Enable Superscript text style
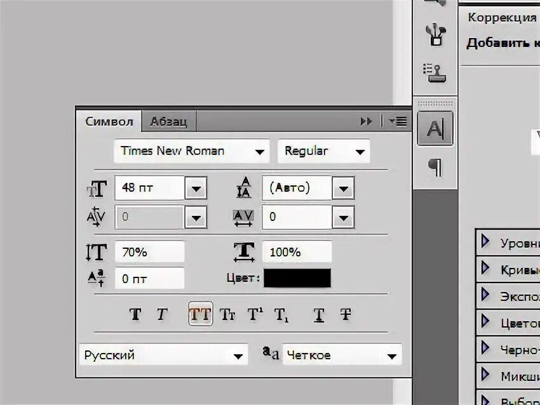This screenshot has height=405, width=540. pyautogui.click(x=255, y=314)
